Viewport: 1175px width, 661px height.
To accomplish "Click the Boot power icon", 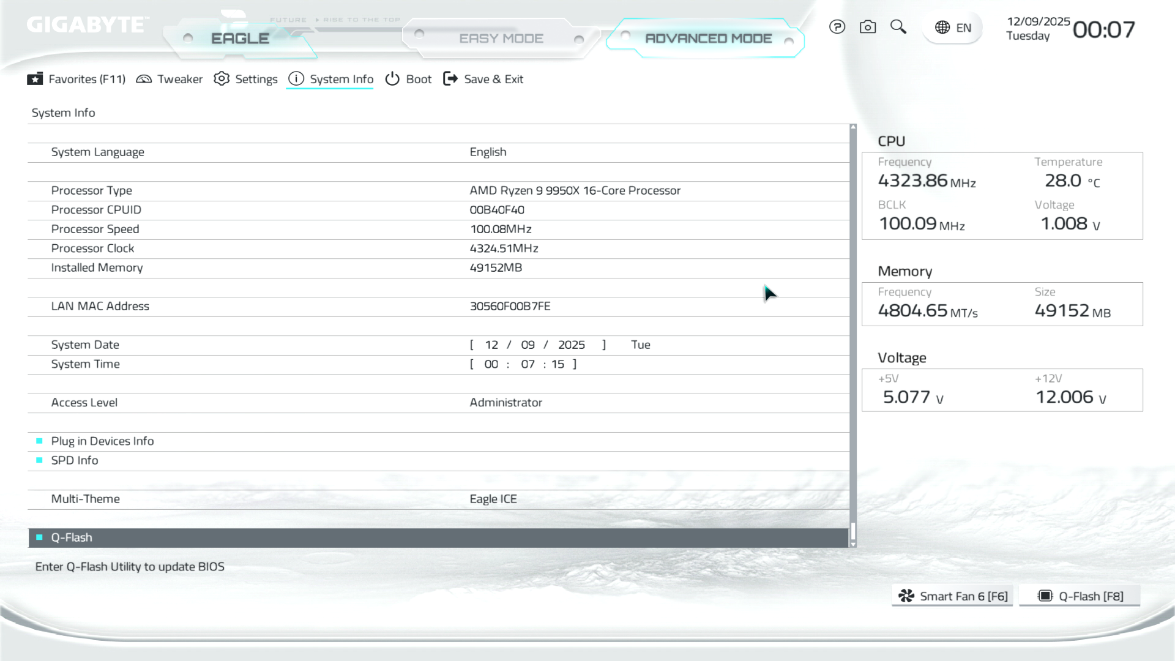I will tap(392, 79).
